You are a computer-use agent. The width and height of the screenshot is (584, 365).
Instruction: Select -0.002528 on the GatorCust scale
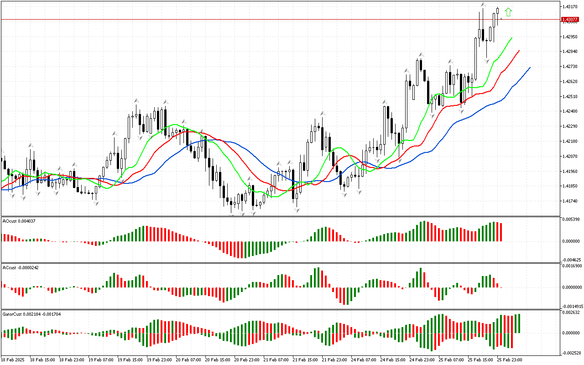click(x=571, y=353)
